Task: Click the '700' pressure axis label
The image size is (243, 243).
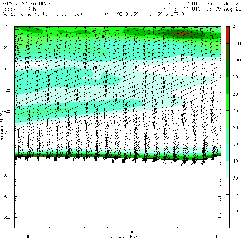Action: (7, 154)
